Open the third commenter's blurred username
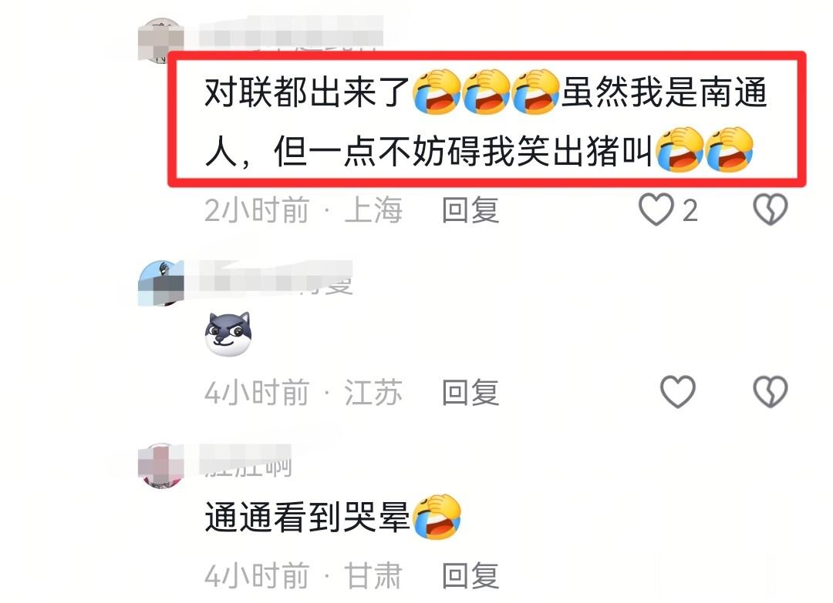833x603 pixels. tap(245, 461)
